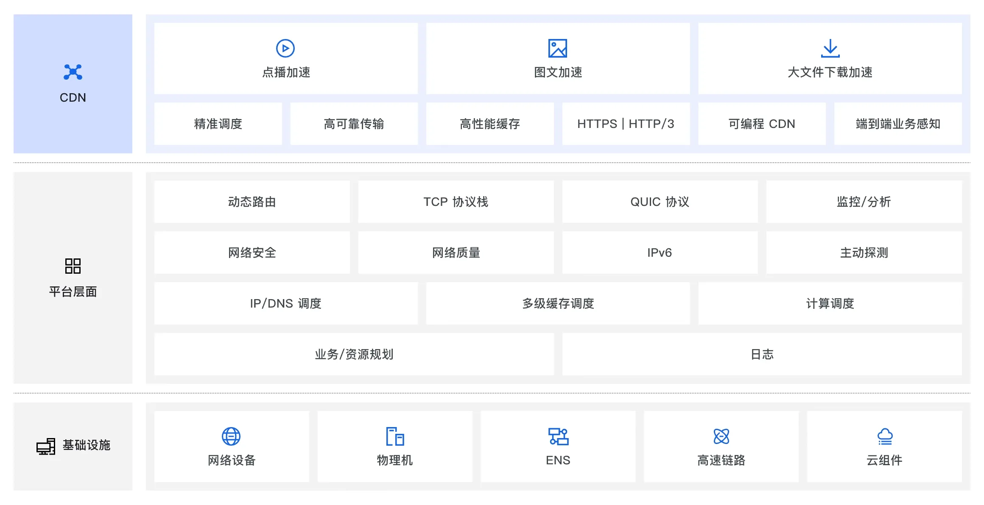
Task: Select the grid icon for 平台层面
Action: (73, 266)
